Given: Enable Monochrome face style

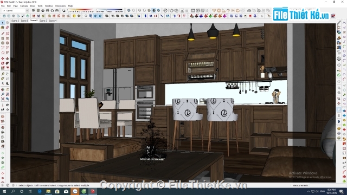Looking at the screenshot, I should pos(158,10).
